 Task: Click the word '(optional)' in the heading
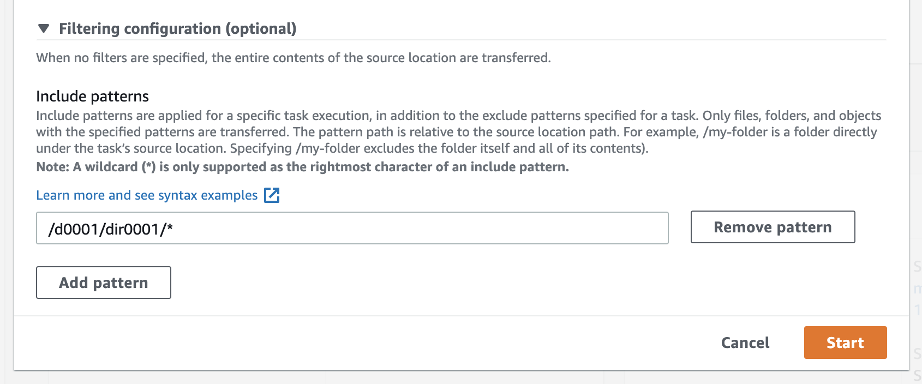(x=261, y=28)
